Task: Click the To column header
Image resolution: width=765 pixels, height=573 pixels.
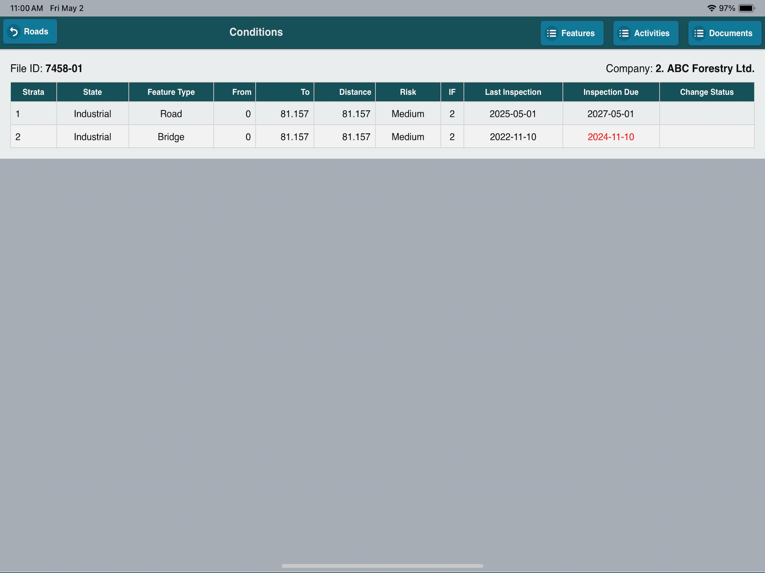Action: (284, 92)
